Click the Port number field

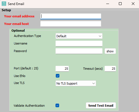[62, 69]
